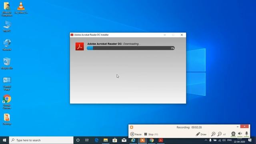Click the Adobe installer taskbar icon
256x144 pixels.
point(161,140)
